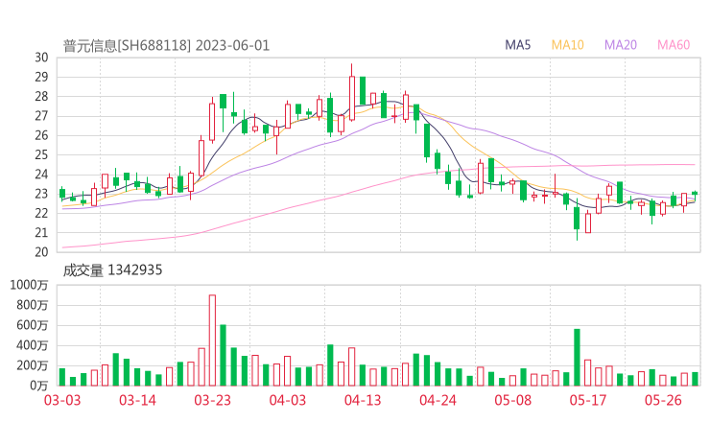Click the chart title 普元信息[SH688118] 2023-06-01
The image size is (710, 422).
(166, 46)
